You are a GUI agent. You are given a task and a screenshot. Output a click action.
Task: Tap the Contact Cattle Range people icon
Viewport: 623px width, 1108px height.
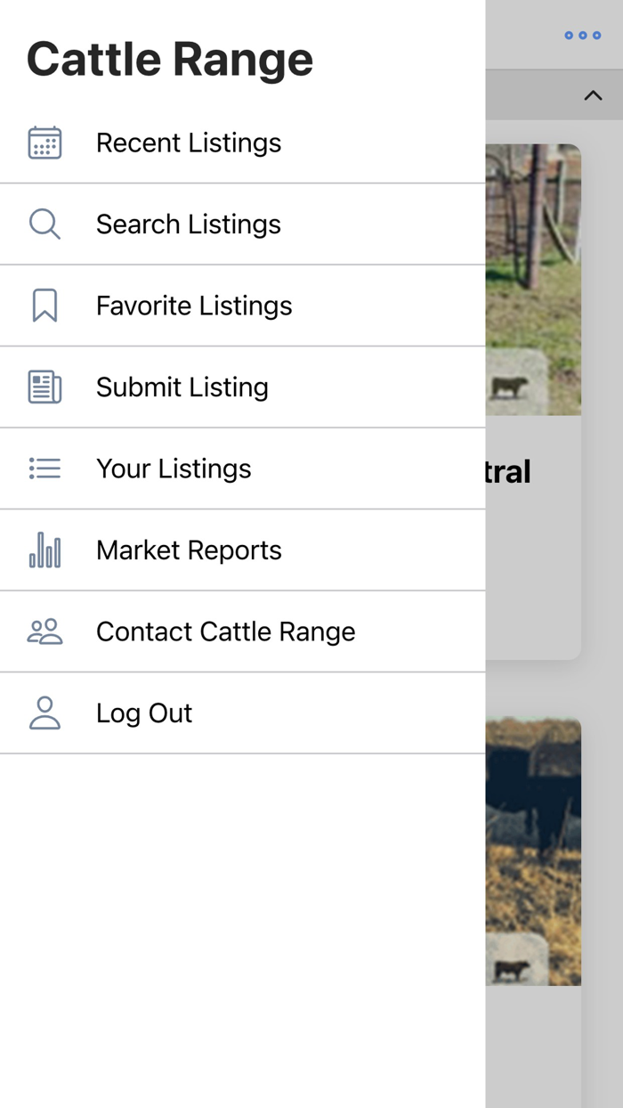(44, 631)
